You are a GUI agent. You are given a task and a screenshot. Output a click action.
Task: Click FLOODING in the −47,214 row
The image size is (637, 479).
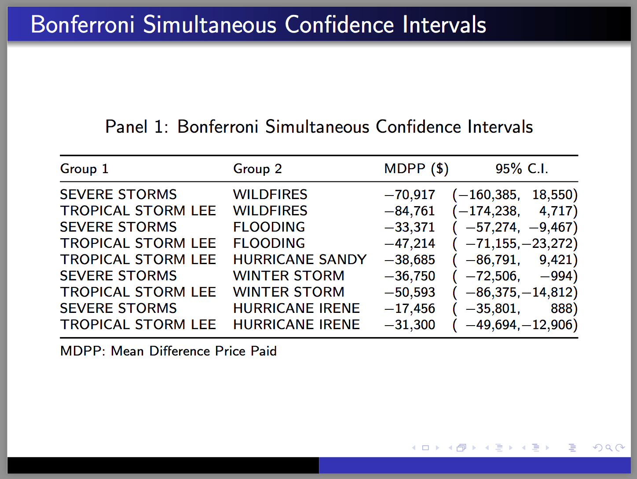(x=269, y=243)
